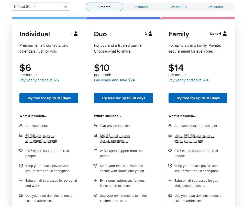Viewport: 245px width, 207px height.
Task: Click lock icon beside private inbox for each user
Action: point(170,126)
